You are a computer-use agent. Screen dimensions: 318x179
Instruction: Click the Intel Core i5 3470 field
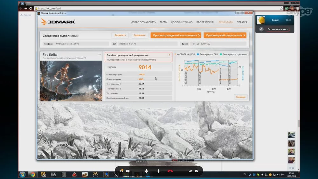click(148, 44)
